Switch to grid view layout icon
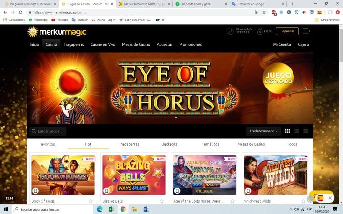 [287, 131]
